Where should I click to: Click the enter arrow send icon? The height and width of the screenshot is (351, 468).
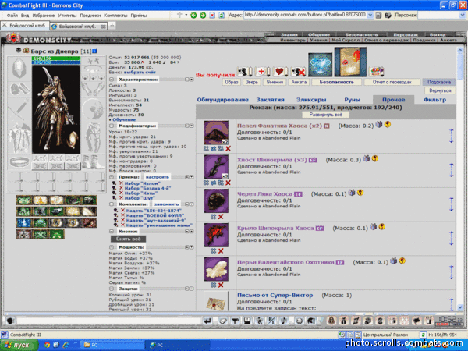[x=207, y=321]
